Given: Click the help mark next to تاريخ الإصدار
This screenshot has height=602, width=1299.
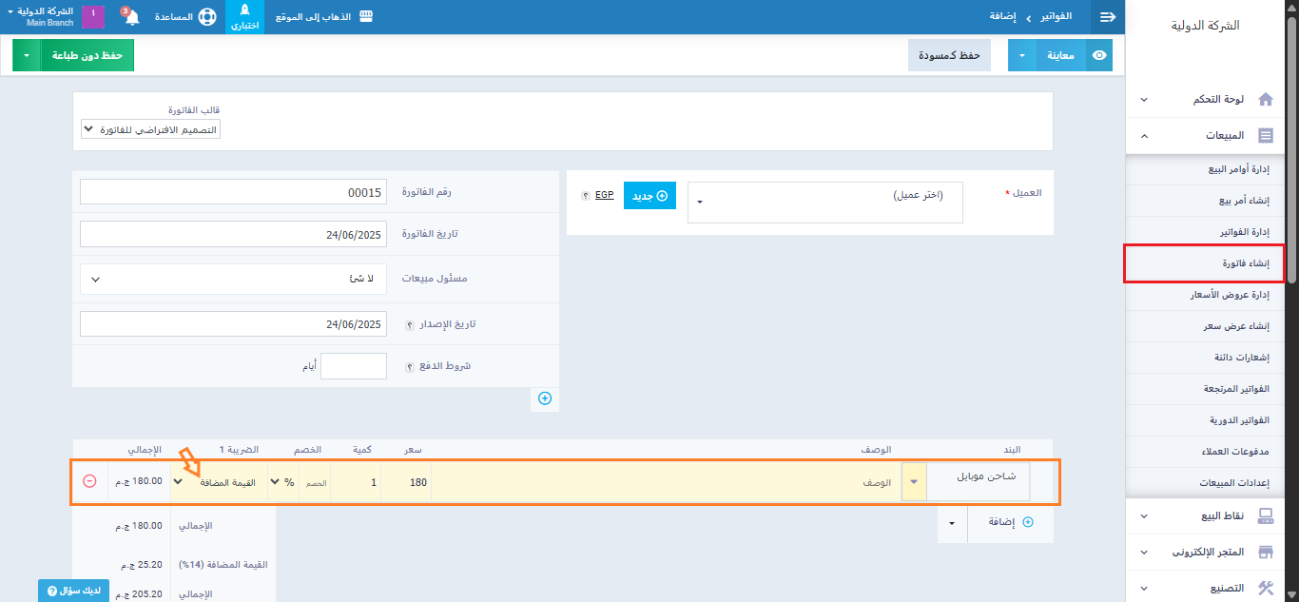Looking at the screenshot, I should tap(410, 324).
